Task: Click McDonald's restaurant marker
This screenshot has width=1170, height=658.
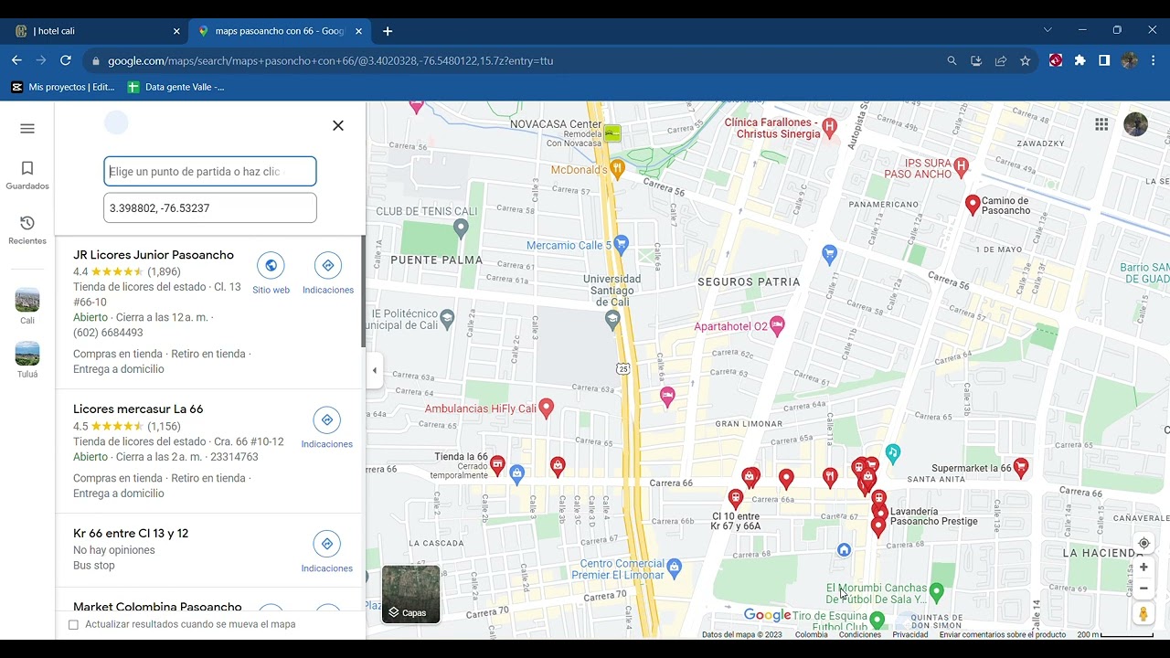Action: tap(617, 168)
